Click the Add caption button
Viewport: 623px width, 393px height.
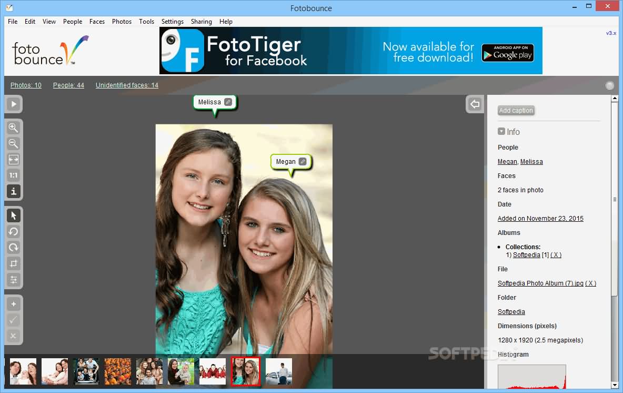point(516,110)
